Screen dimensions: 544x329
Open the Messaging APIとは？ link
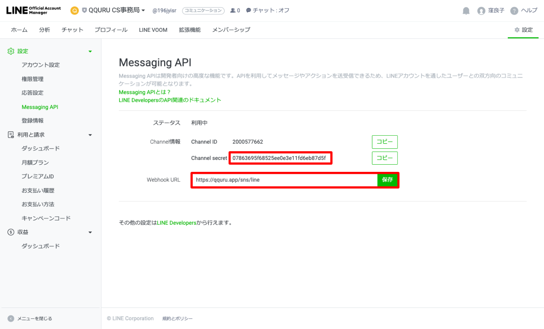click(145, 92)
